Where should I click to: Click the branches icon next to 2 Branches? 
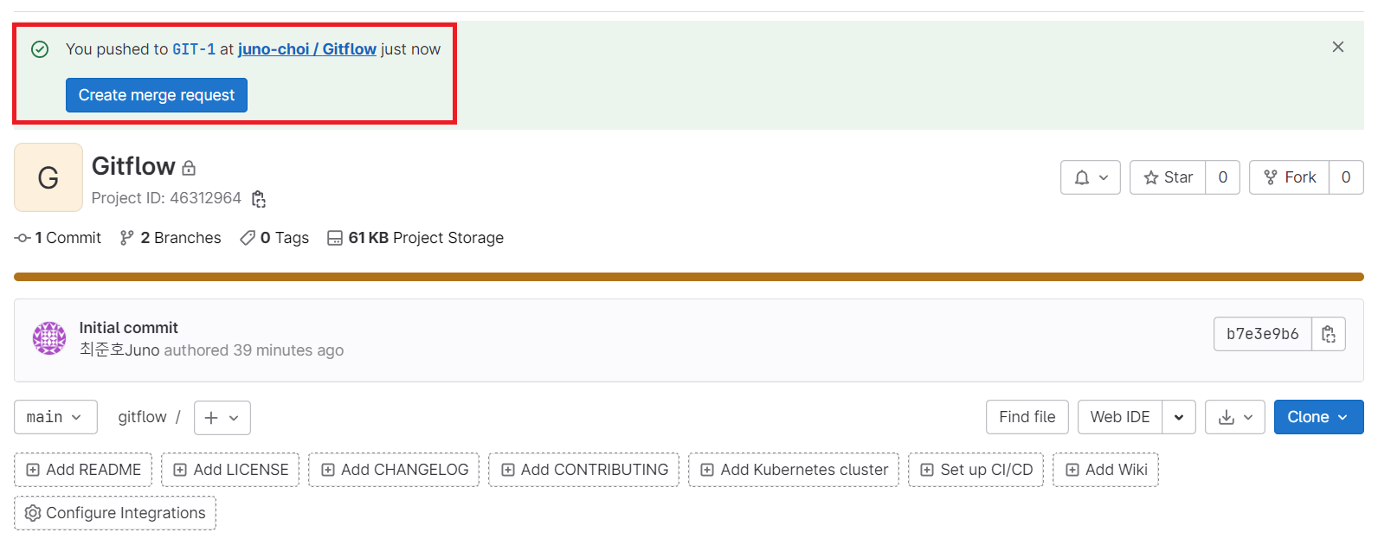pos(126,237)
